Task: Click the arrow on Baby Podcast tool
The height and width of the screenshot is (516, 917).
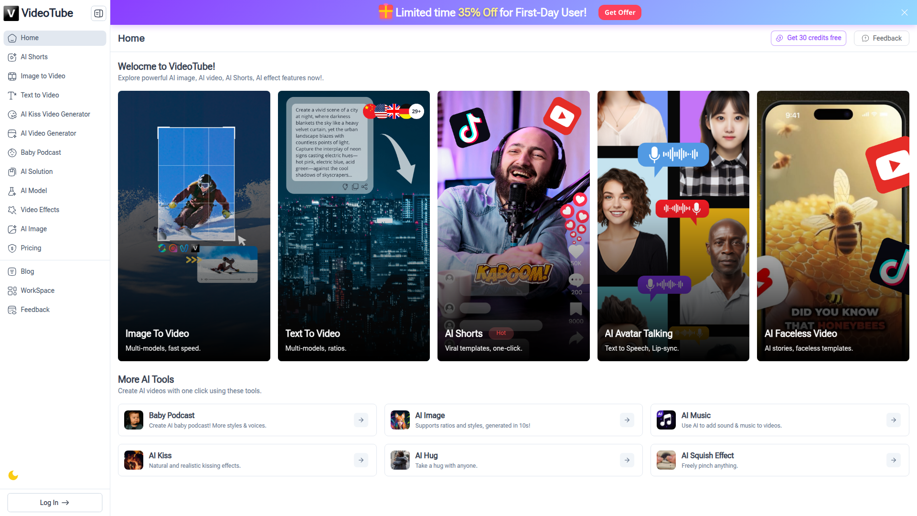Action: point(361,420)
